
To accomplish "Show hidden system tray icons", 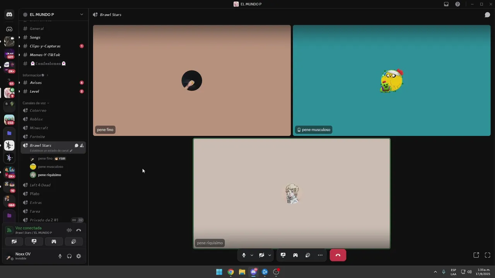I will coord(435,272).
